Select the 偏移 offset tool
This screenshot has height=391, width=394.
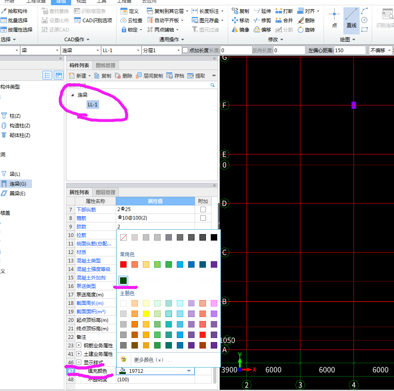pos(263,30)
